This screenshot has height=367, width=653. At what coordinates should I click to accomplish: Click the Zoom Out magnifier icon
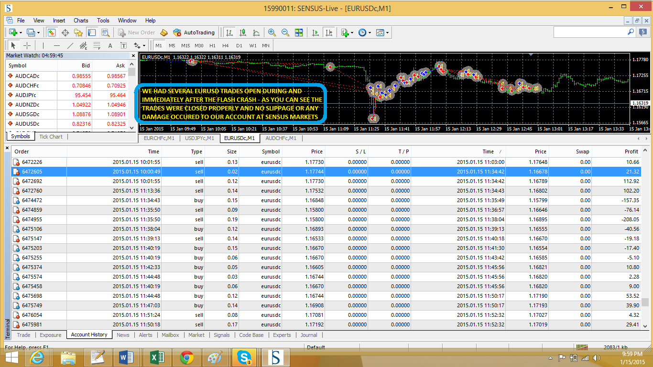click(x=285, y=32)
